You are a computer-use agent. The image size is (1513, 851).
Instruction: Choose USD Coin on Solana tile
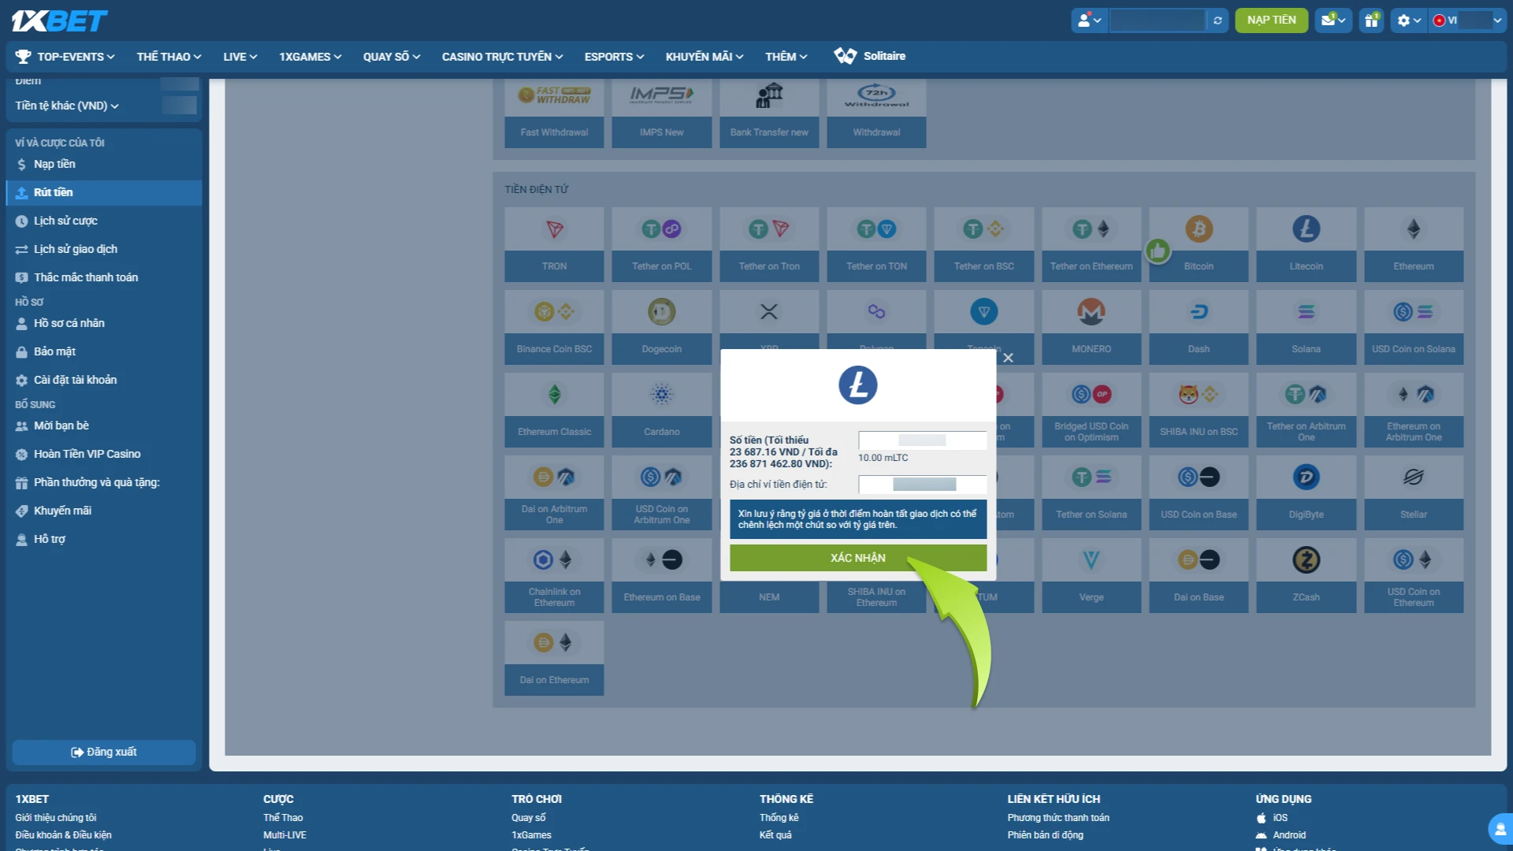click(x=1414, y=327)
